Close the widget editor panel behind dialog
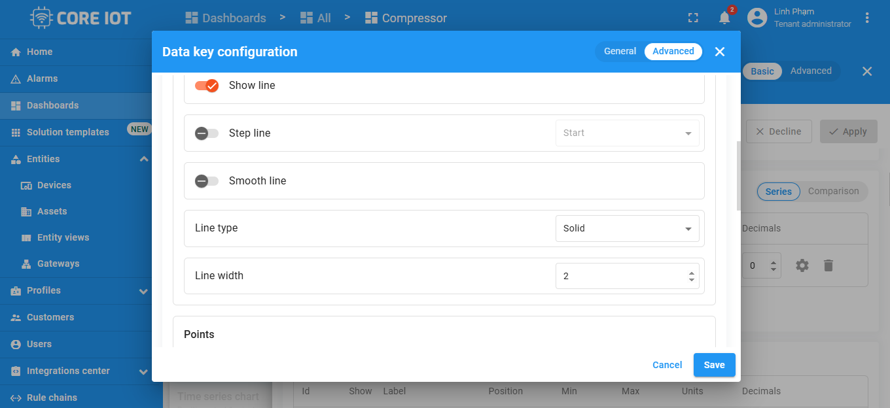The height and width of the screenshot is (408, 890). [x=867, y=71]
